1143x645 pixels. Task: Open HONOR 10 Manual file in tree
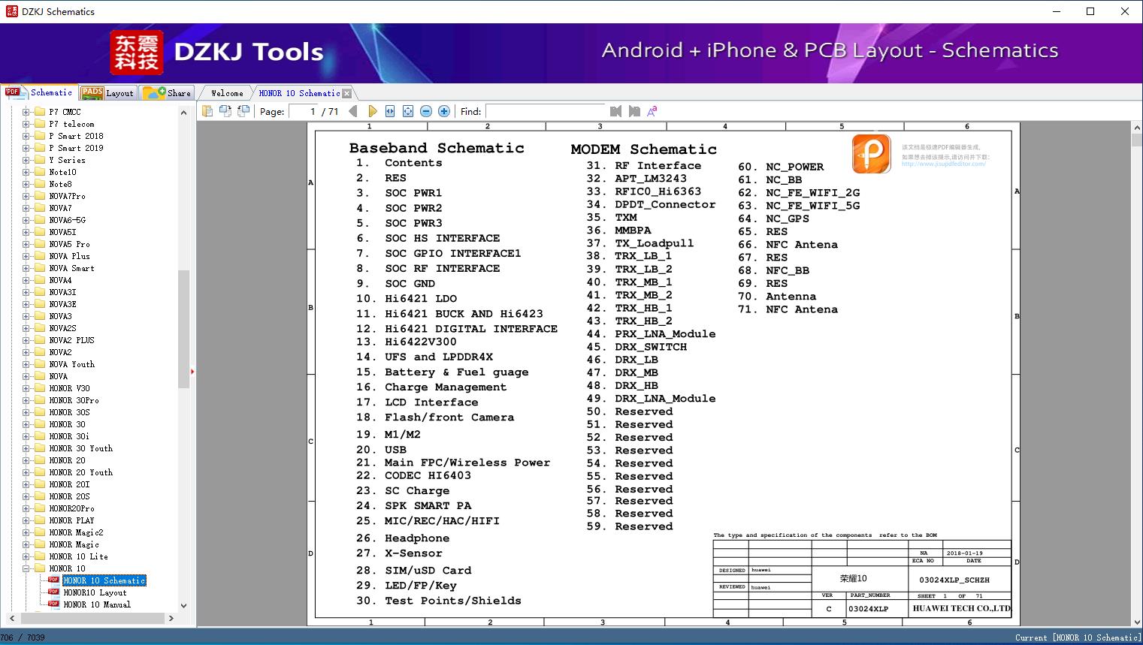pyautogui.click(x=97, y=604)
